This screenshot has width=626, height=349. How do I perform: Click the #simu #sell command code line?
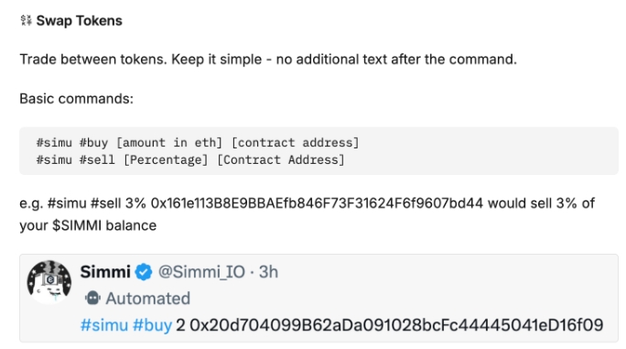click(190, 160)
